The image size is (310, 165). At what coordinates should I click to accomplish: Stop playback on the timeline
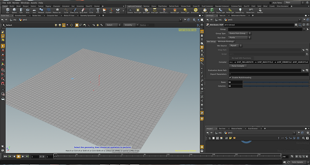pos(19,156)
